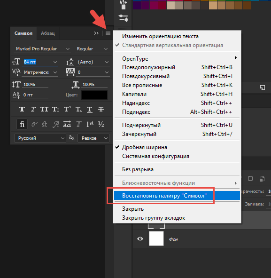Click the Faux Italic T icon

(33, 109)
